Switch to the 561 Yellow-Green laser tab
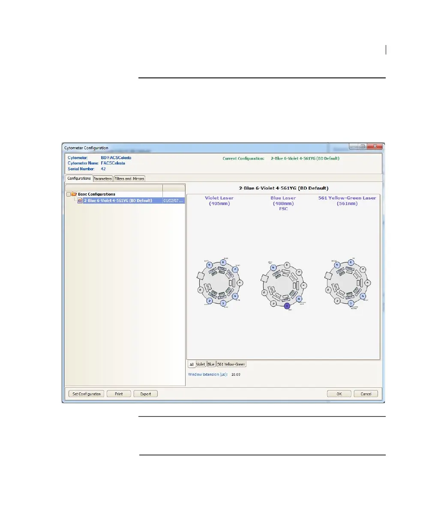432x525 pixels. click(x=231, y=364)
